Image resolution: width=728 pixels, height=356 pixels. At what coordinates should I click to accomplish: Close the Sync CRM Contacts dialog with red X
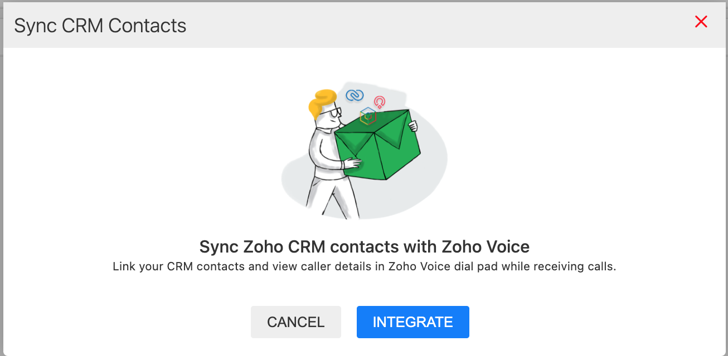(x=701, y=22)
